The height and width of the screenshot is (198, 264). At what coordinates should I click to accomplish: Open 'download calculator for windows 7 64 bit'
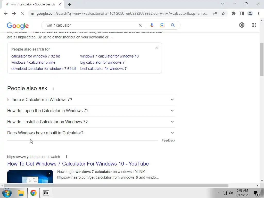44,69
